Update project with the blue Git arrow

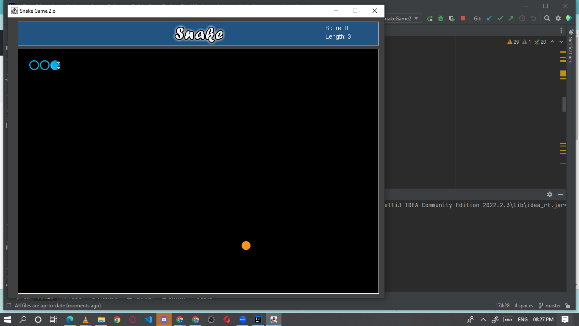(489, 18)
